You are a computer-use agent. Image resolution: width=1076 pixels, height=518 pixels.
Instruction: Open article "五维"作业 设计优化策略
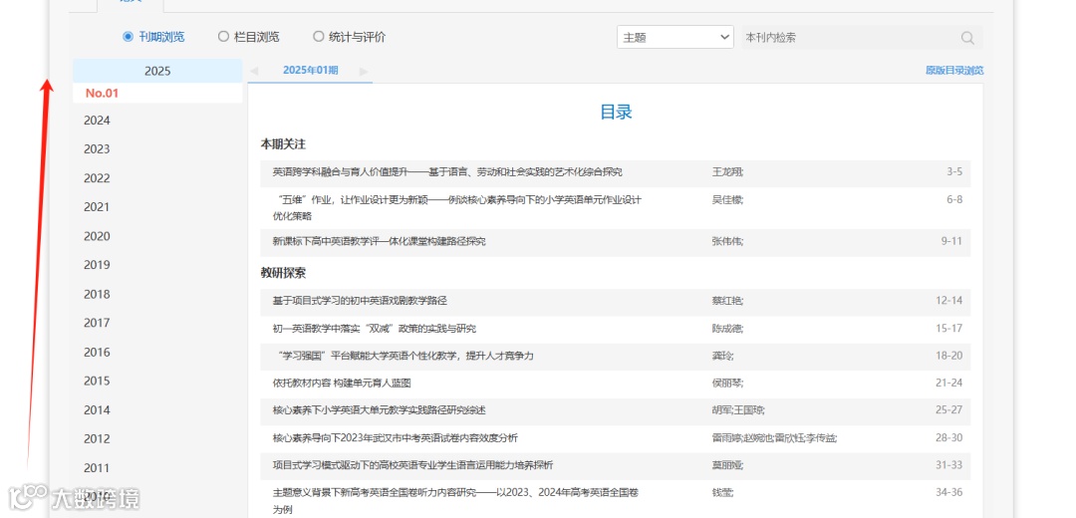457,208
